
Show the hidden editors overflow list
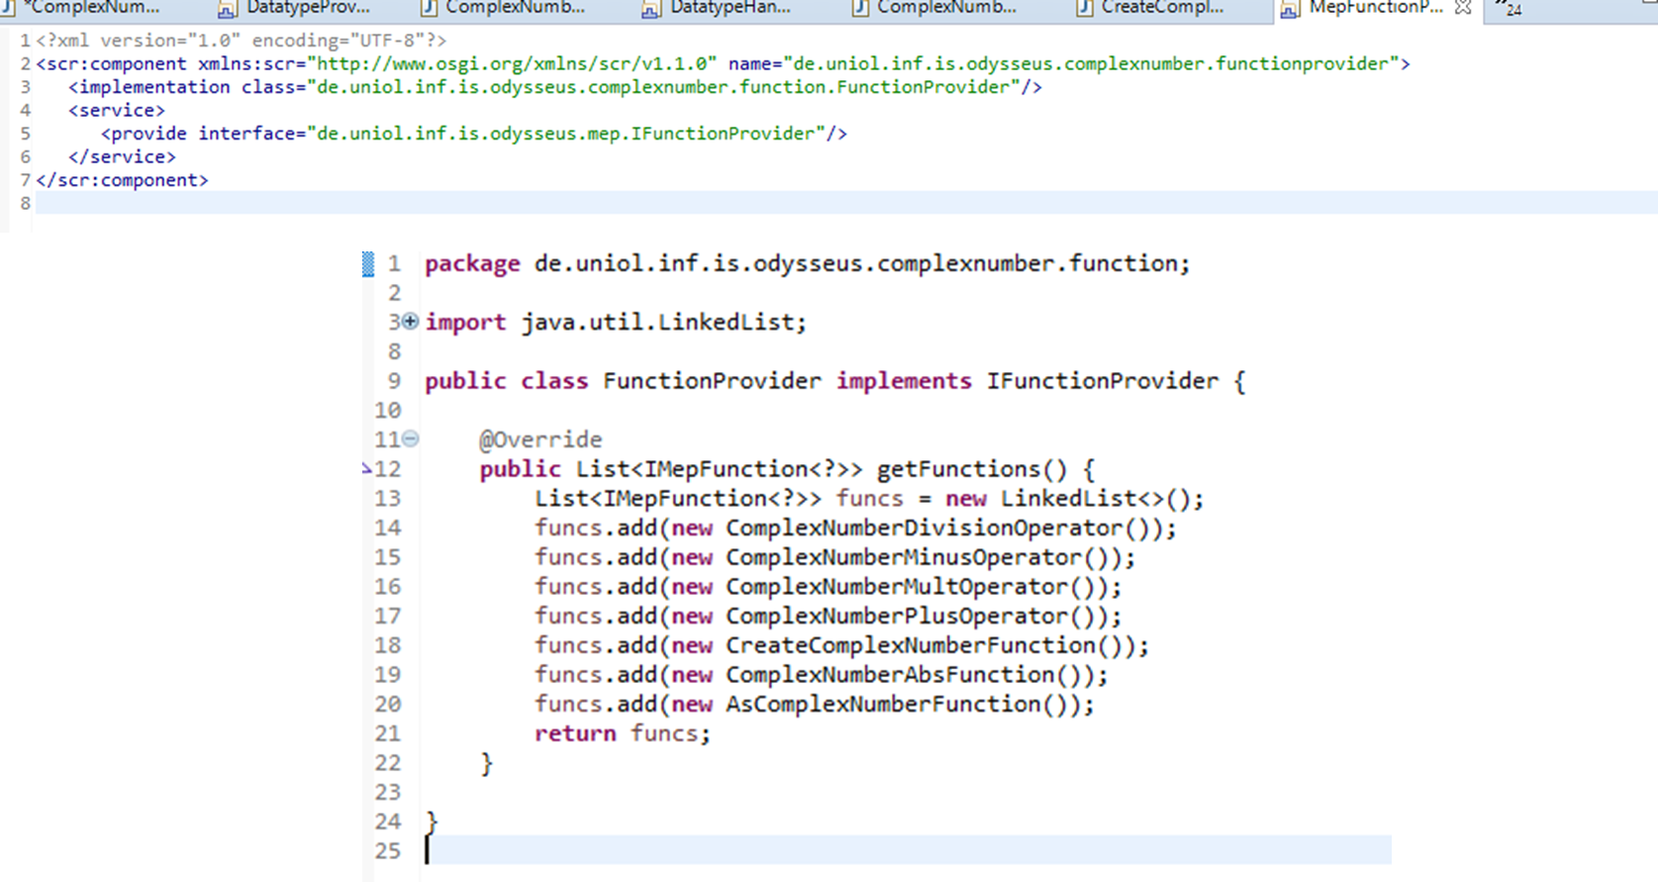click(x=1509, y=8)
